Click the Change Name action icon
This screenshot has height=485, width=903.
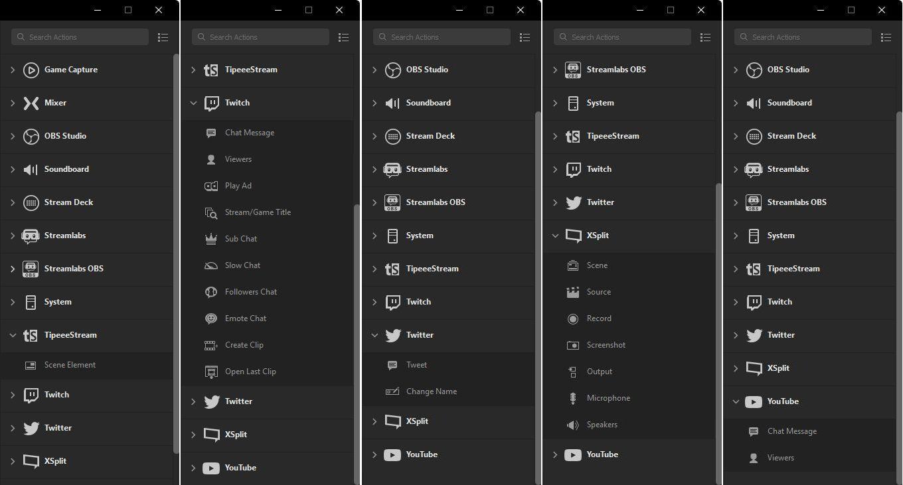coord(392,391)
